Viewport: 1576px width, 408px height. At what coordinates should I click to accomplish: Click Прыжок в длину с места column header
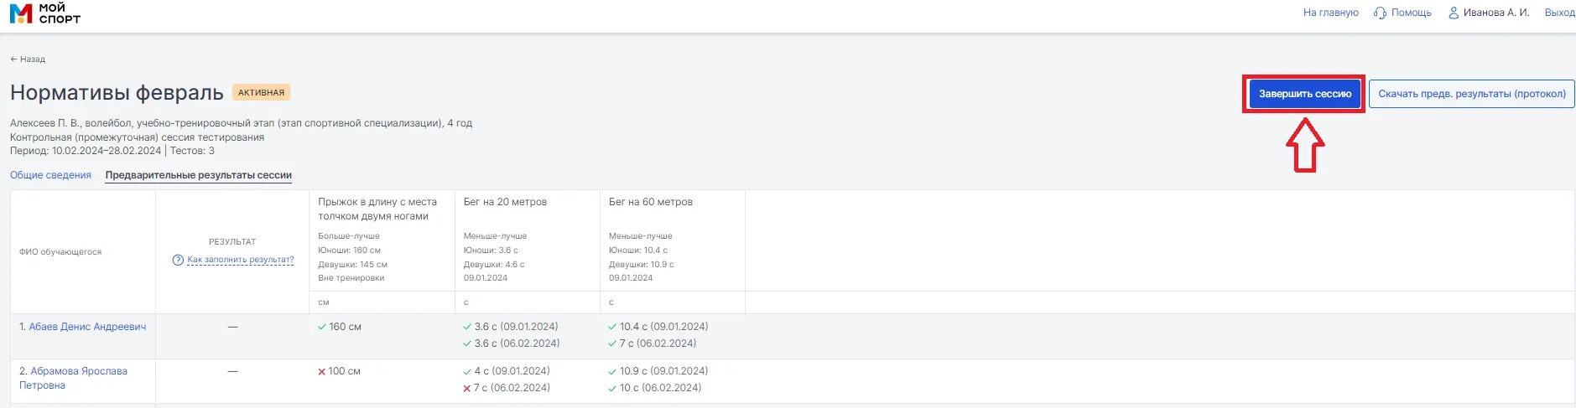pos(377,209)
